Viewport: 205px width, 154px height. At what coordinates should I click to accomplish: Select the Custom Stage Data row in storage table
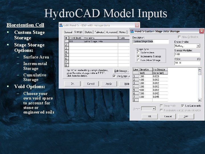[x=97, y=41]
